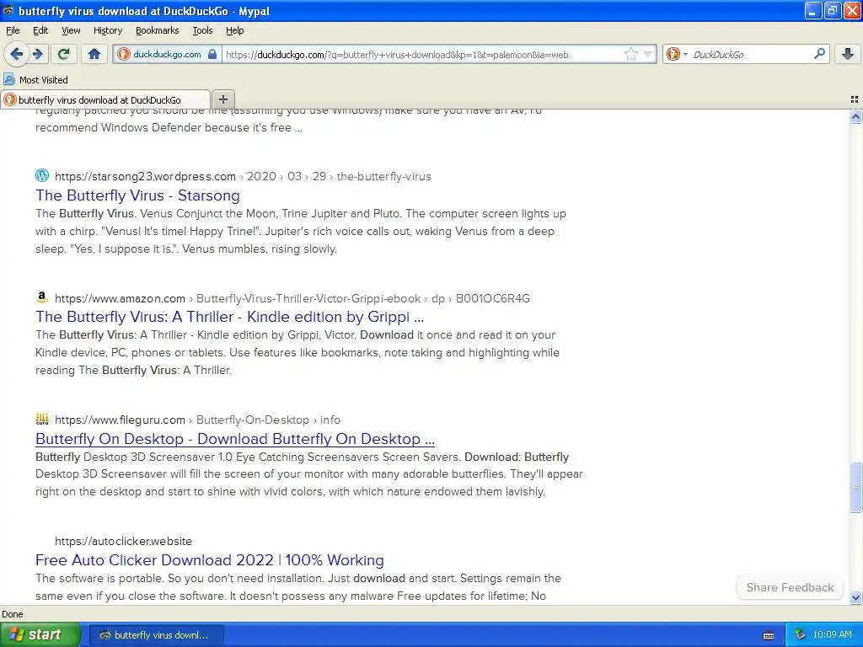Open a new tab with plus button
The image size is (863, 647).
[x=222, y=99]
